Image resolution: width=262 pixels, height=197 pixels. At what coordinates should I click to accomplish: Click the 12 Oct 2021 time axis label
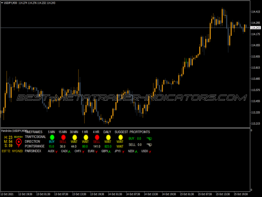pos(7,194)
